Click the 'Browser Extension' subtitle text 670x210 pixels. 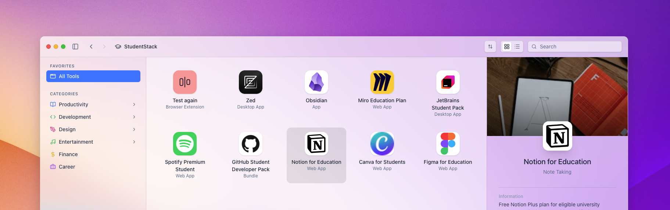pyautogui.click(x=185, y=107)
